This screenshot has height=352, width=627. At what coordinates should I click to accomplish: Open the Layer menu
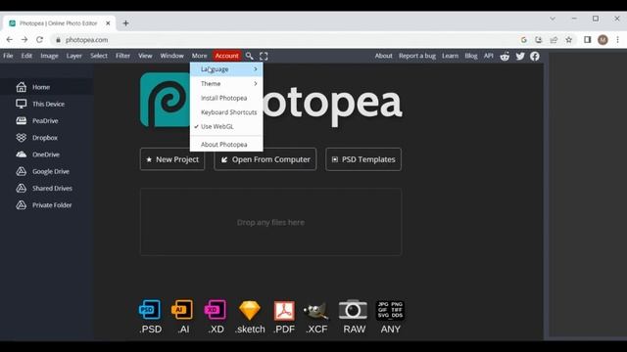74,56
